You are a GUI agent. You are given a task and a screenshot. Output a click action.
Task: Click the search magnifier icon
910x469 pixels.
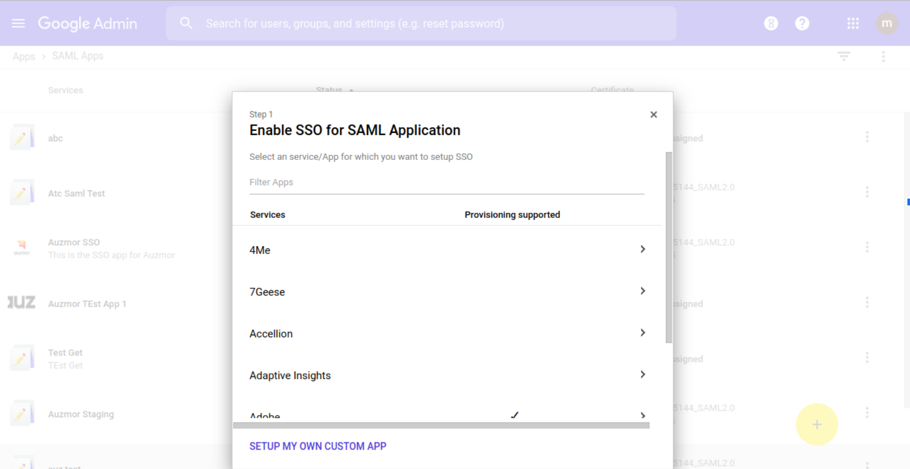pos(186,23)
